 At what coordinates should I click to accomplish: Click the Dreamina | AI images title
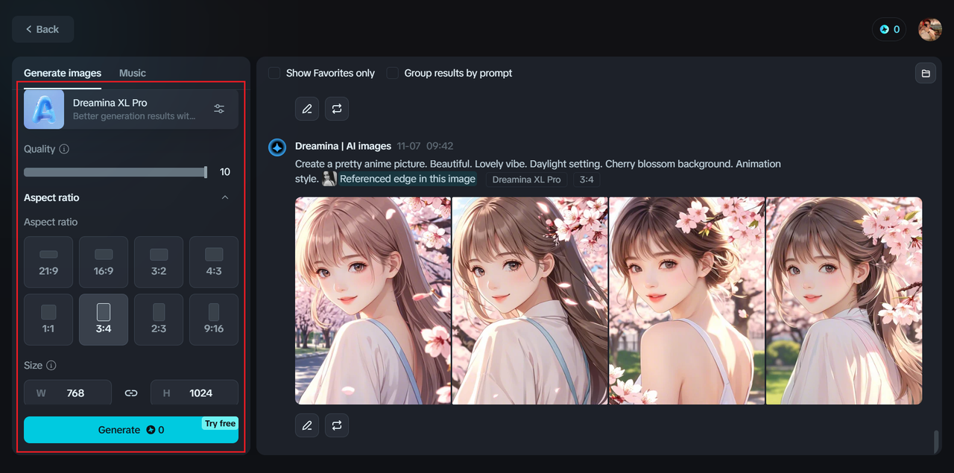coord(343,146)
